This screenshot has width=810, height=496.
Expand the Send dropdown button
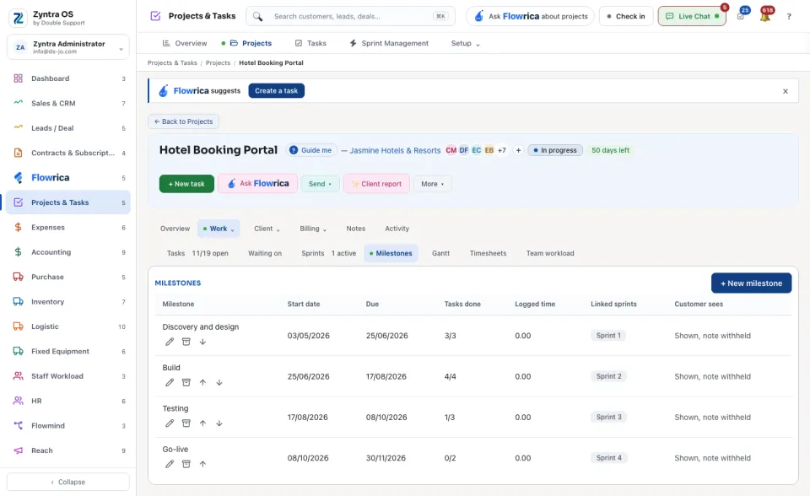pos(320,184)
